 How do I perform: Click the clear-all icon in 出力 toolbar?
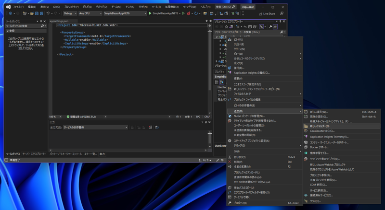pos(150,127)
